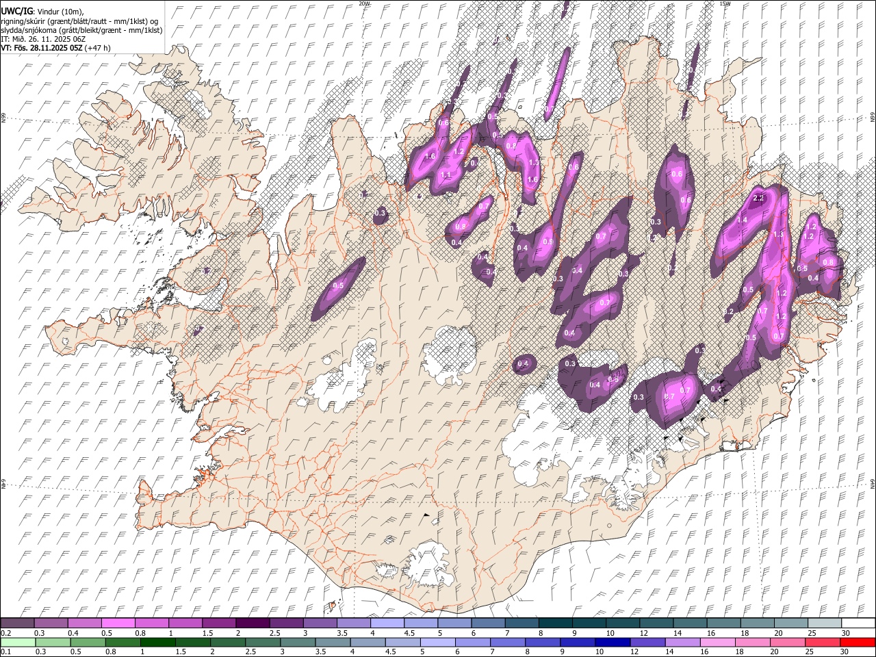Click the 0.2 label in the snow legend
876x657 pixels.
coord(5,633)
